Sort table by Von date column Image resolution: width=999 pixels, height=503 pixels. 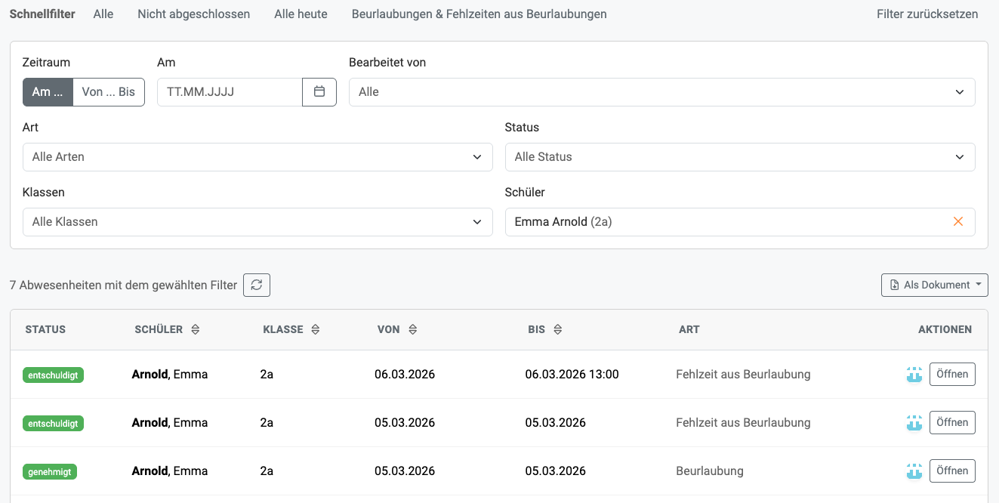(x=412, y=329)
